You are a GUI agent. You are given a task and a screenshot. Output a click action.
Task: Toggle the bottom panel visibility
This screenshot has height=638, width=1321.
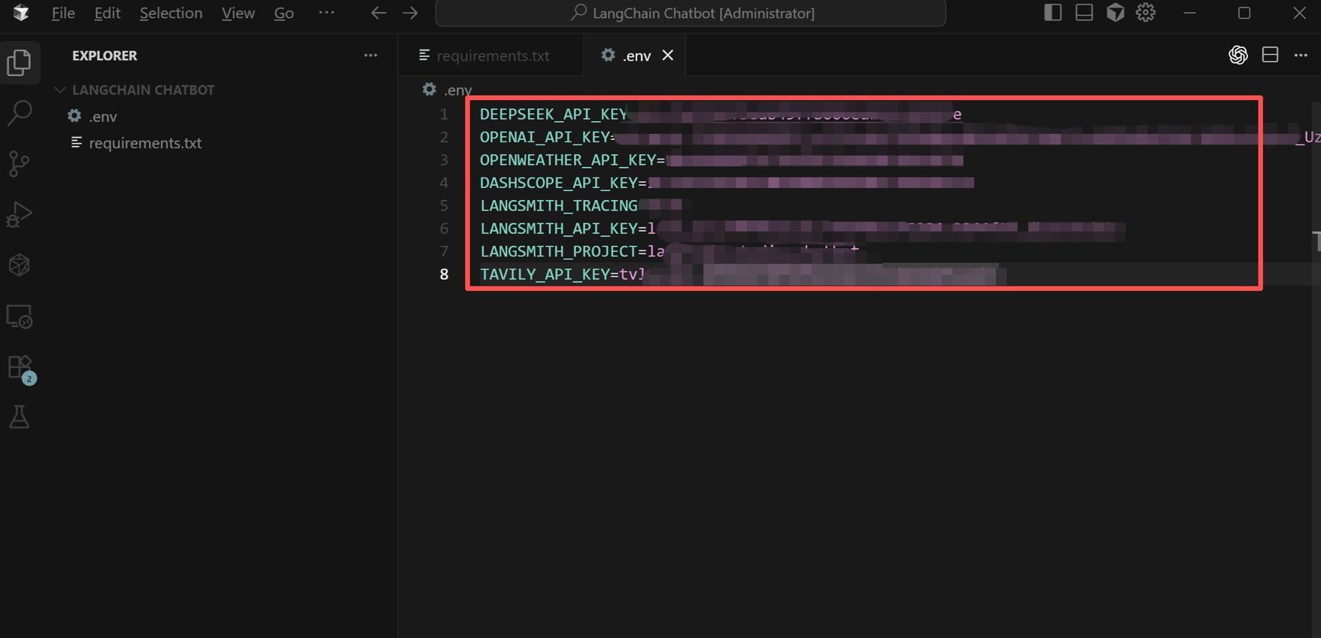pos(1084,13)
